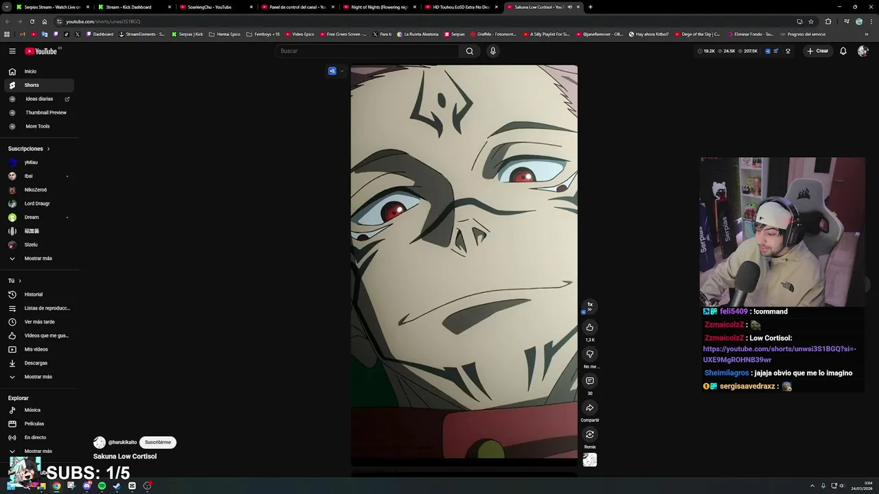Open the youtube.com/shorts link in chat
This screenshot has height=494, width=879.
[x=779, y=354]
